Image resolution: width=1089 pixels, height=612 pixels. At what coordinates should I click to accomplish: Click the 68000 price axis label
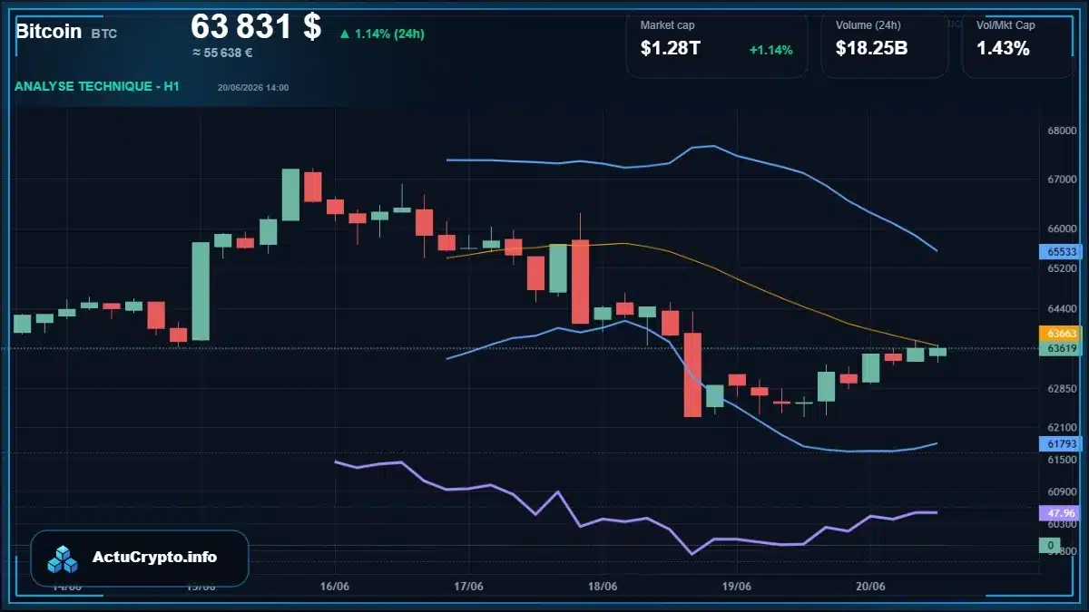tap(1062, 131)
